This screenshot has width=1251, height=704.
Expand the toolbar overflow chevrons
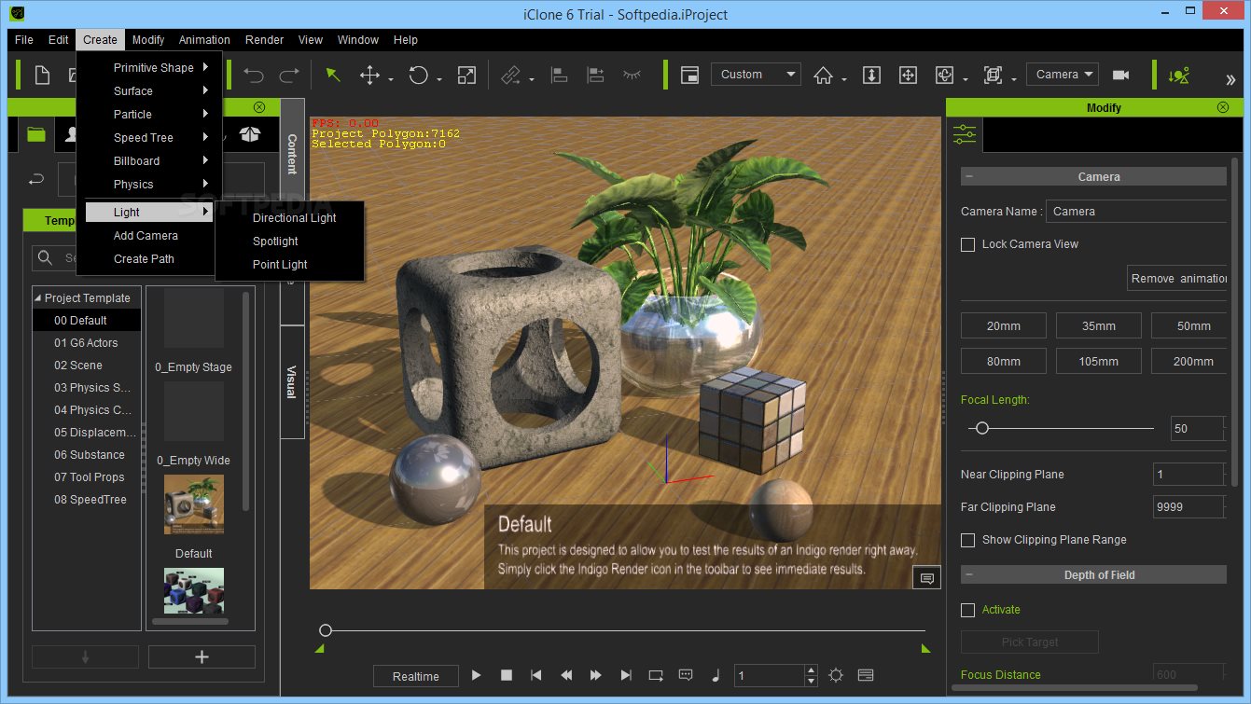[1230, 80]
